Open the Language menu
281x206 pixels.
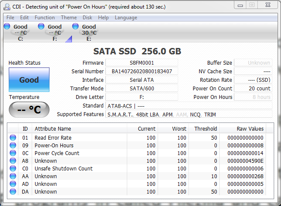click(x=126, y=18)
